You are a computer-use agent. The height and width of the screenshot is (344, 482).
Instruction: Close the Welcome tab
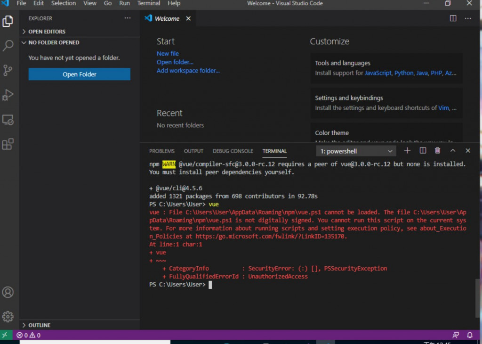coord(188,18)
